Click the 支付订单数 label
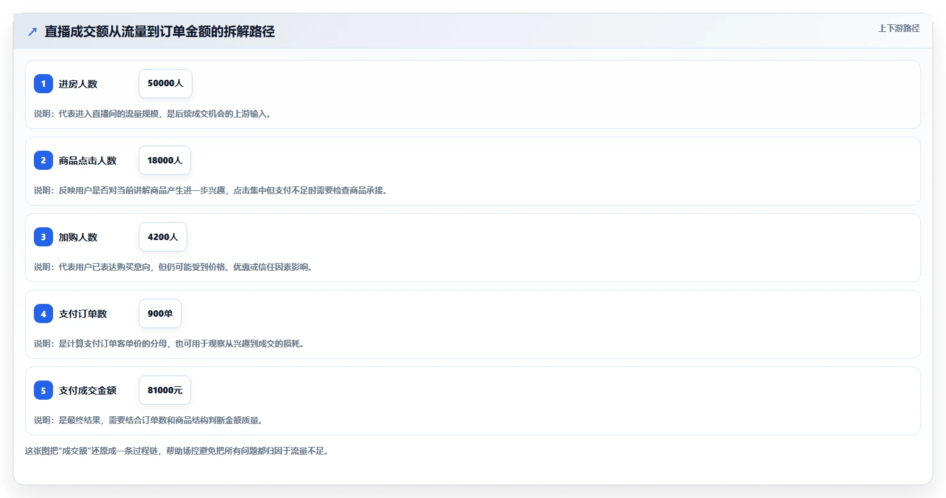946x498 pixels. pos(83,313)
